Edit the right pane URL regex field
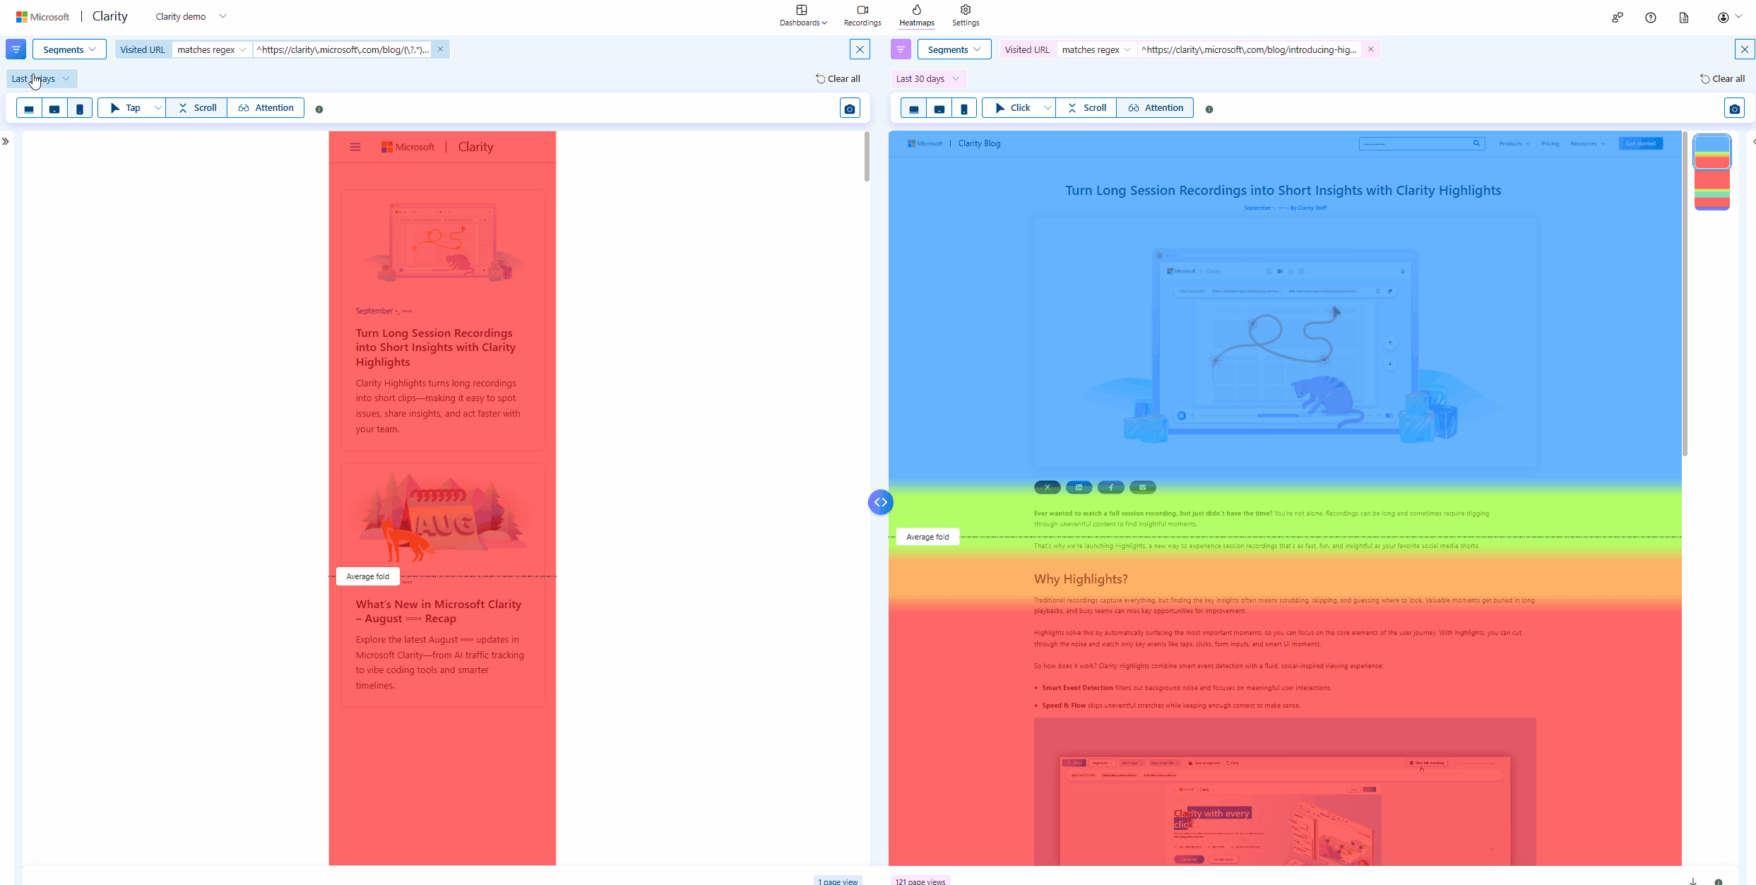The width and height of the screenshot is (1756, 885). (1249, 49)
